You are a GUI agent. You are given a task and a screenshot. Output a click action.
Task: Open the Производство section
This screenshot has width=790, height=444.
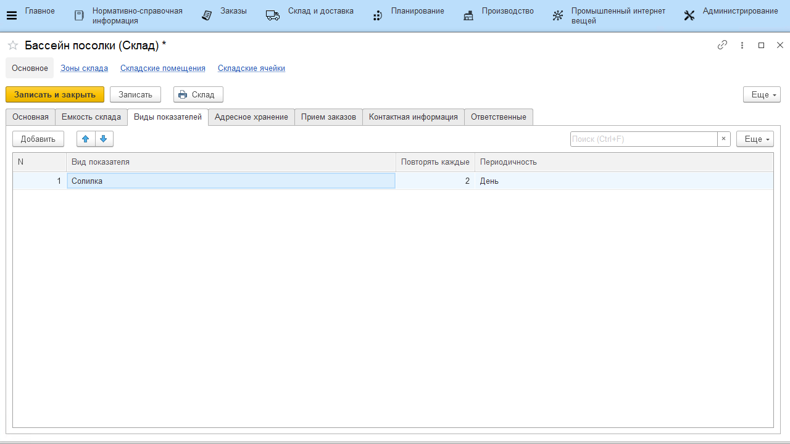point(499,15)
